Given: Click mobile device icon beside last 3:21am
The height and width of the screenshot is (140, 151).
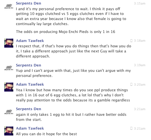Looking at the screenshot, I should (131, 128).
